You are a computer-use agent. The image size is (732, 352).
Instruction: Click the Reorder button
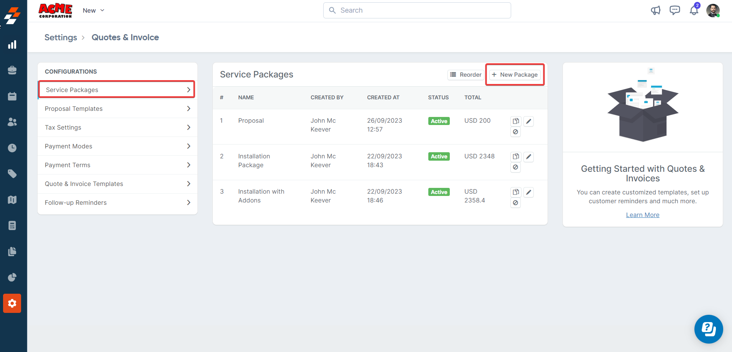pos(466,75)
